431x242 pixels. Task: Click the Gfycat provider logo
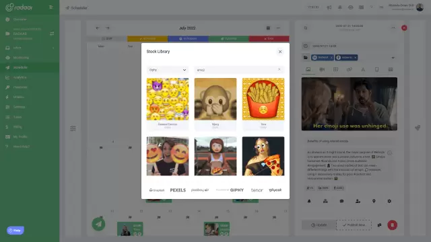pyautogui.click(x=275, y=190)
